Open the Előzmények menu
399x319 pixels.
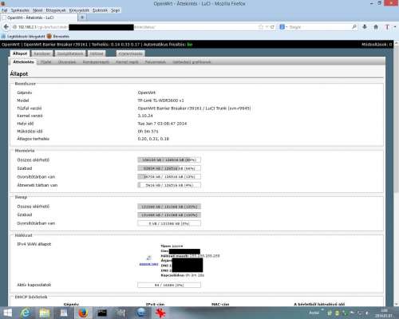56,10
